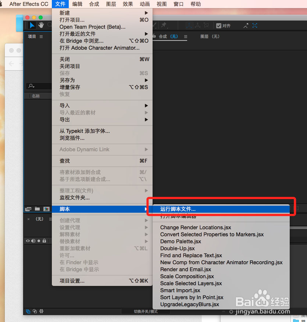307x322 pixels.
Task: Click the Project panel search magnifier
Action: (x=31, y=86)
